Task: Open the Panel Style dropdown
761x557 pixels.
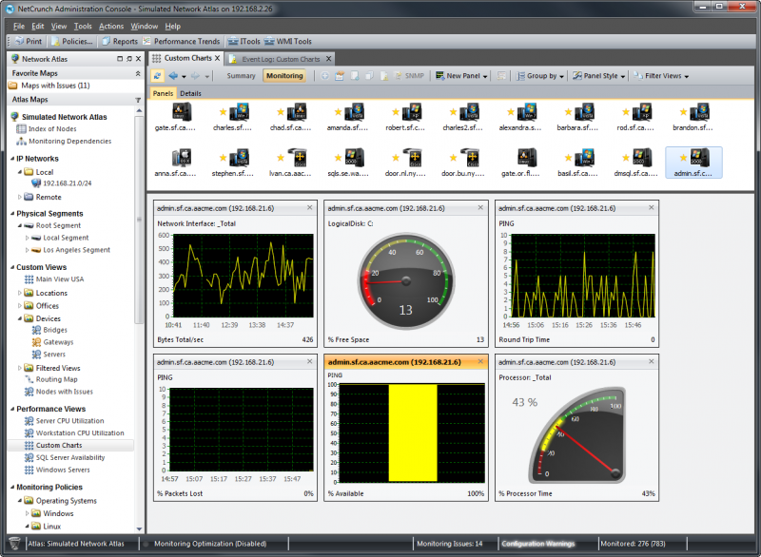Action: point(599,76)
